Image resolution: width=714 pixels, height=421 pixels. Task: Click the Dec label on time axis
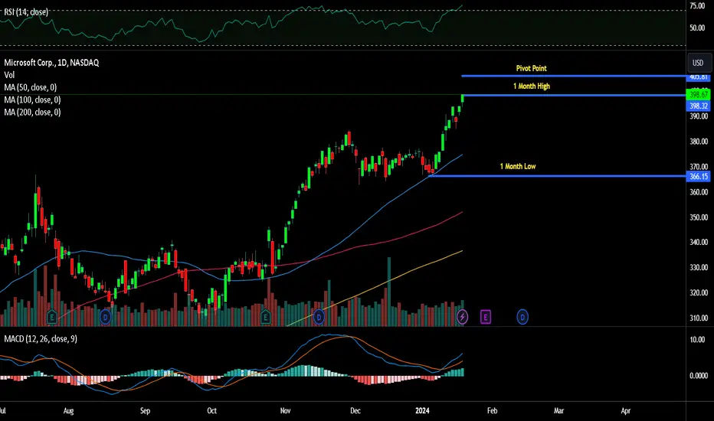pyautogui.click(x=355, y=410)
